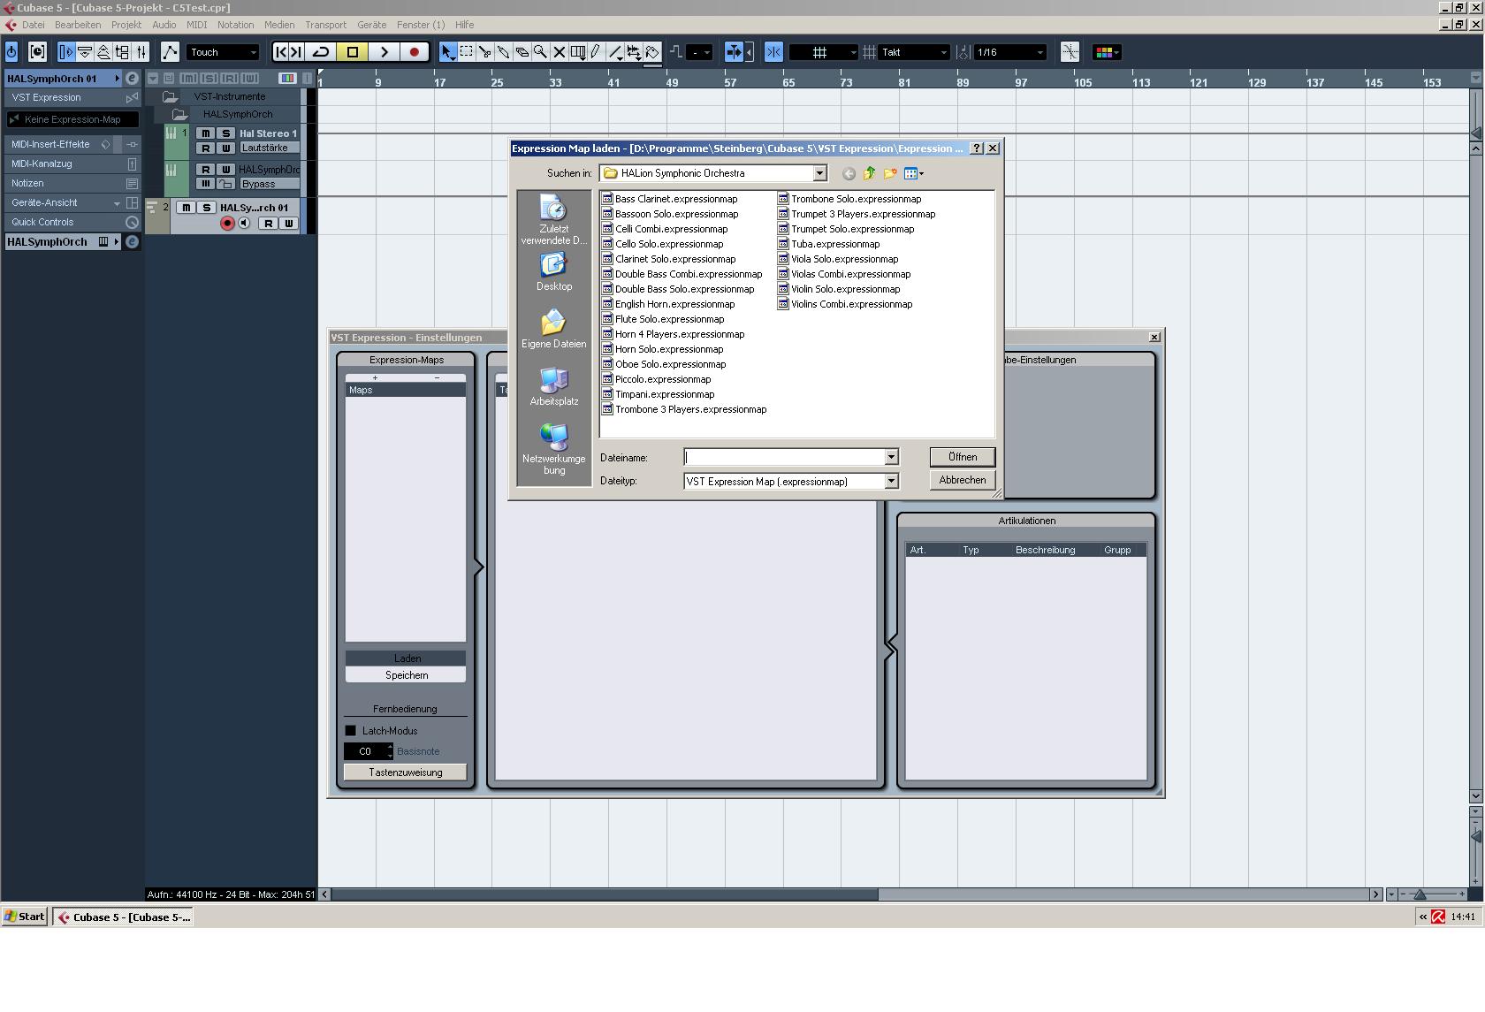
Task: Click Speichern in Expression-Maps panel
Action: (406, 675)
